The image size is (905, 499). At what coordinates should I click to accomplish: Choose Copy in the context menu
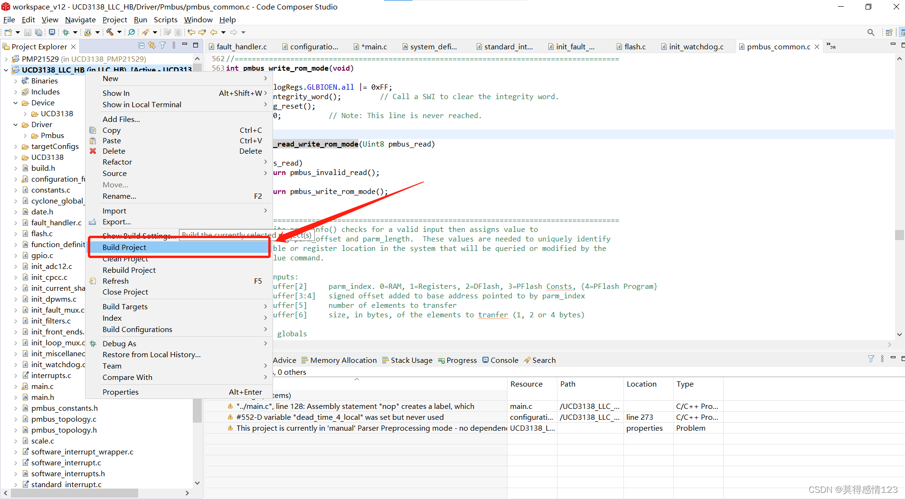pos(179,130)
